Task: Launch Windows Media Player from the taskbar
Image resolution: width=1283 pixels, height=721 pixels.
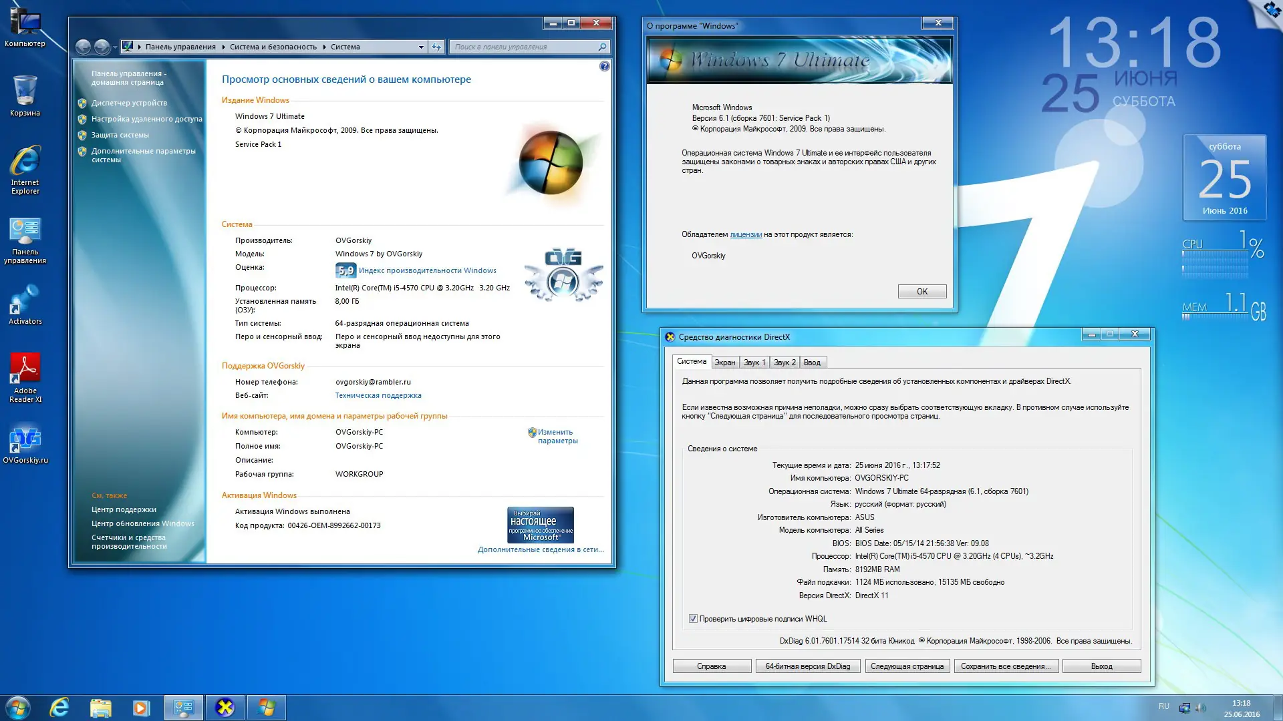Action: click(141, 707)
